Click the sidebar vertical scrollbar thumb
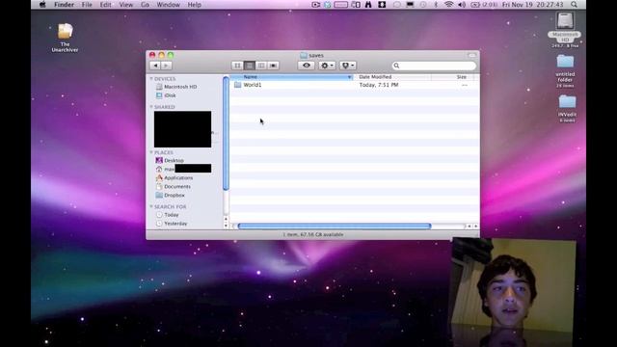The image size is (617, 347). (x=226, y=134)
